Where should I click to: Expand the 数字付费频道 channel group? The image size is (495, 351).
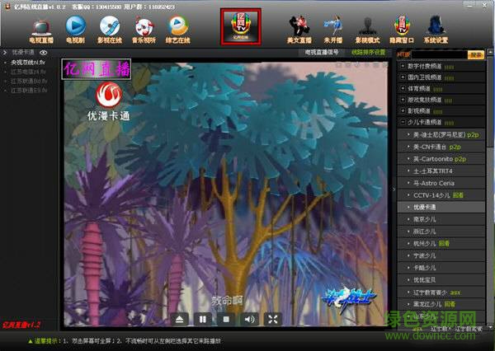pyautogui.click(x=402, y=66)
